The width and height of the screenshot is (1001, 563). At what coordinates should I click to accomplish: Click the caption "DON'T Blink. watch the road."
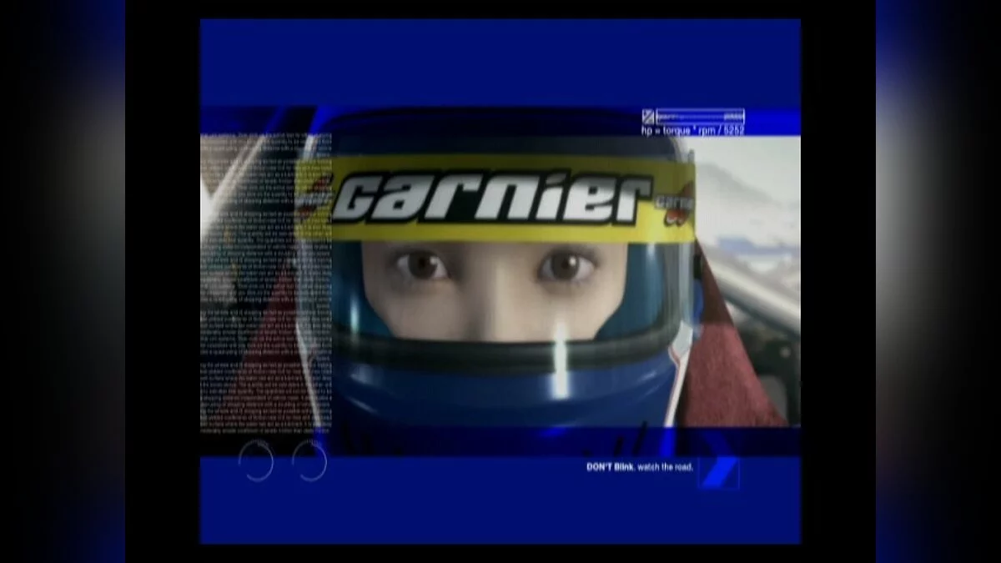coord(640,467)
